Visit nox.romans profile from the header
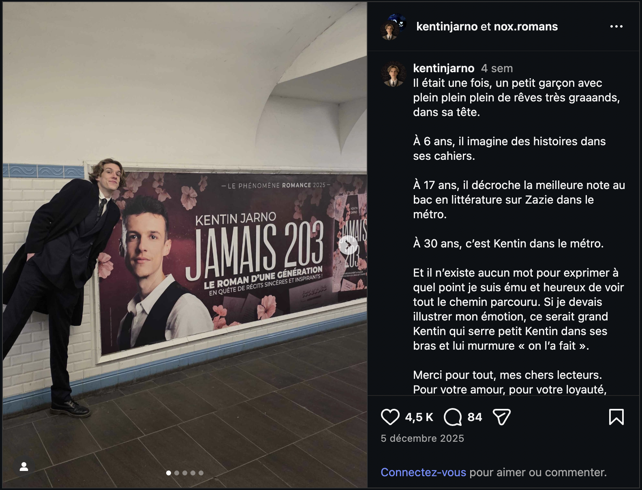Viewport: 642px width, 490px height. pos(526,26)
